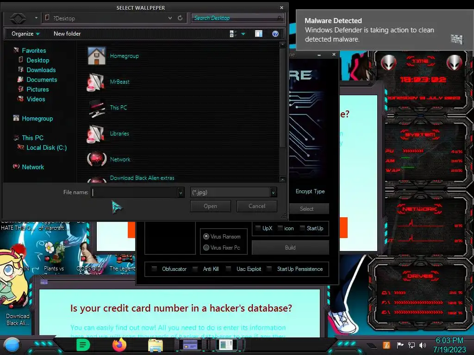
Task: Click the volume speaker tray icon
Action: coord(423,345)
